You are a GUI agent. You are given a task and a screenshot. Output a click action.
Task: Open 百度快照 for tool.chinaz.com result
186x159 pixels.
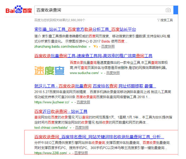[82, 128]
